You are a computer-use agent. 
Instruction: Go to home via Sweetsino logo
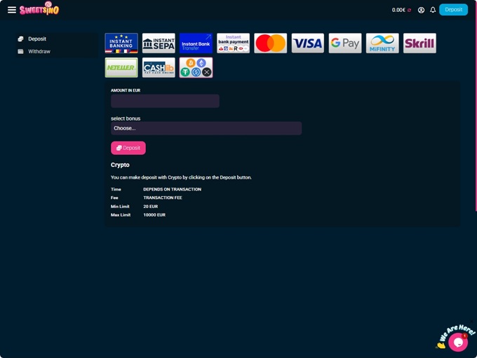(x=39, y=8)
